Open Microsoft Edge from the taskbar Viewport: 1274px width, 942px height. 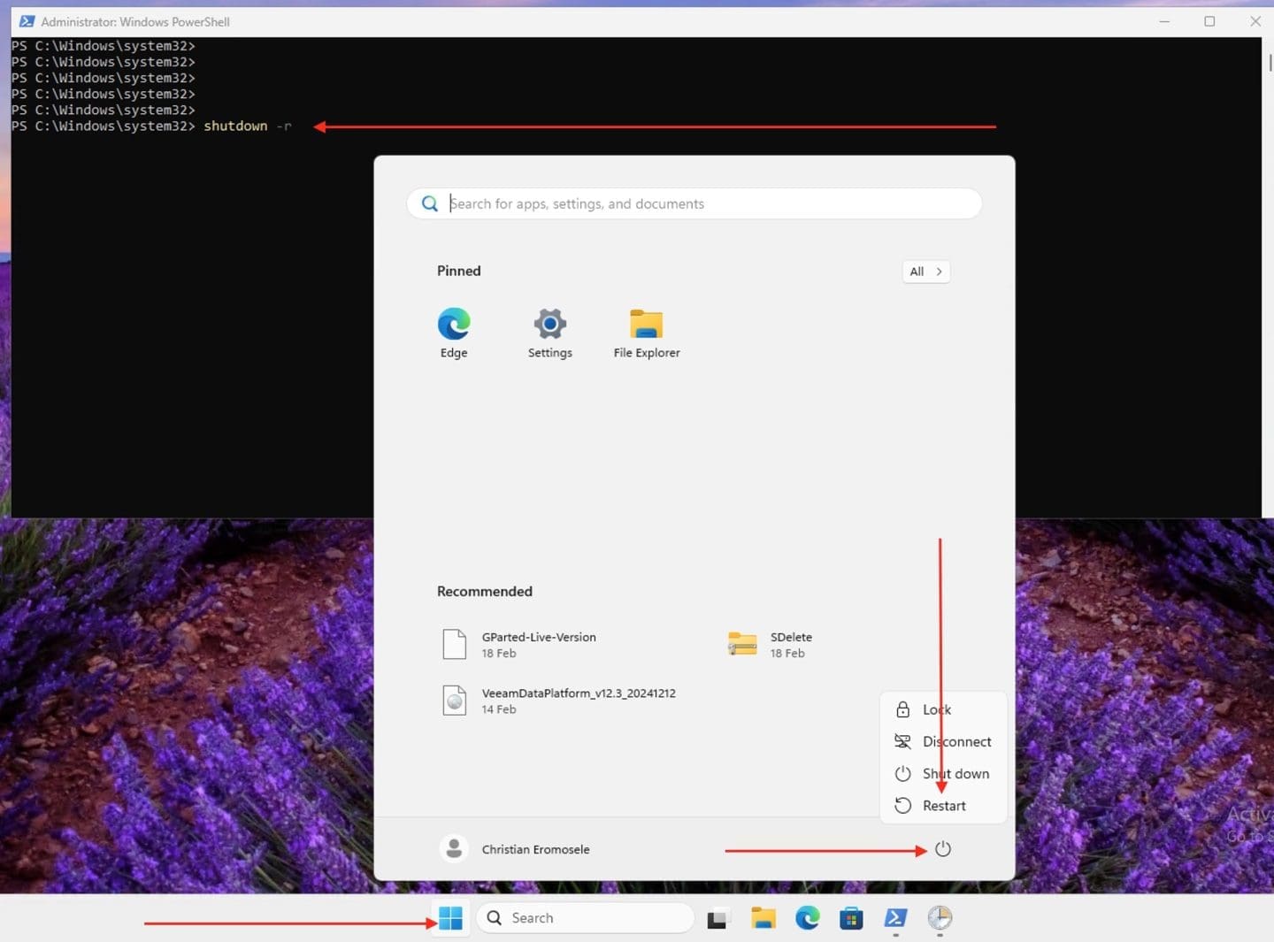point(807,918)
